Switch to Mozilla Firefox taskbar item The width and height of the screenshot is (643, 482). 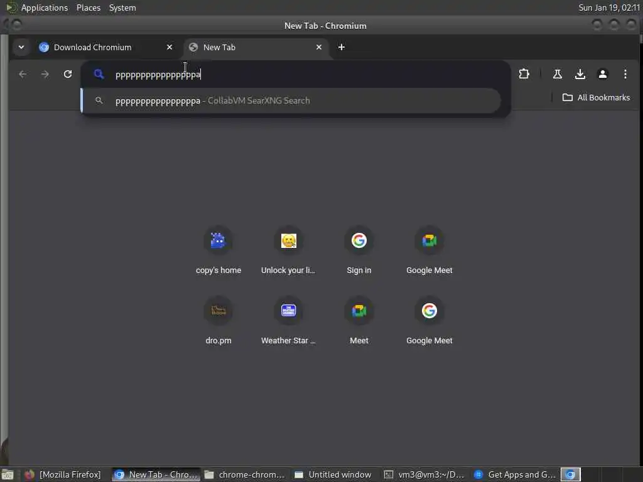coord(63,474)
